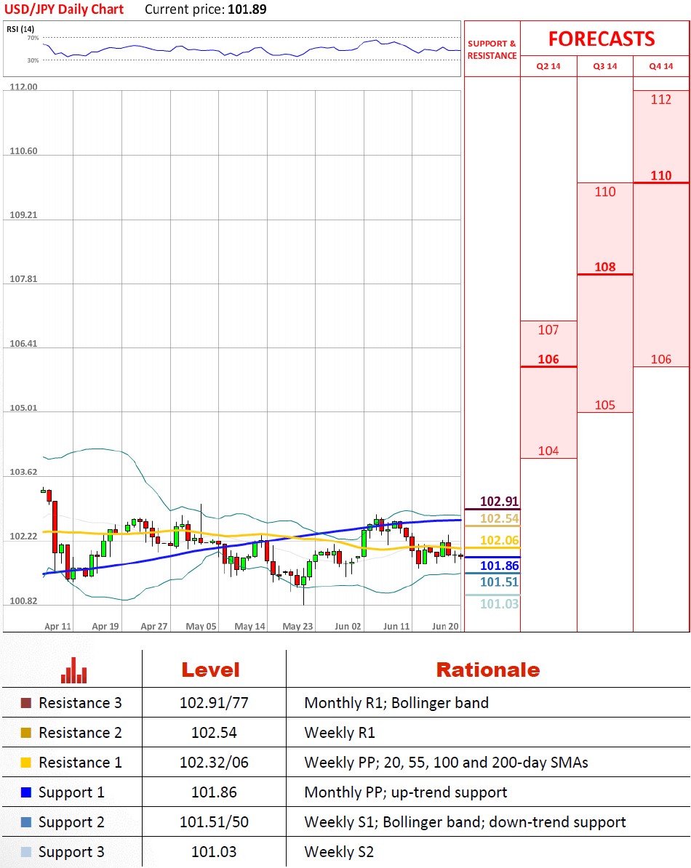Select the Support 2 row label

click(71, 823)
